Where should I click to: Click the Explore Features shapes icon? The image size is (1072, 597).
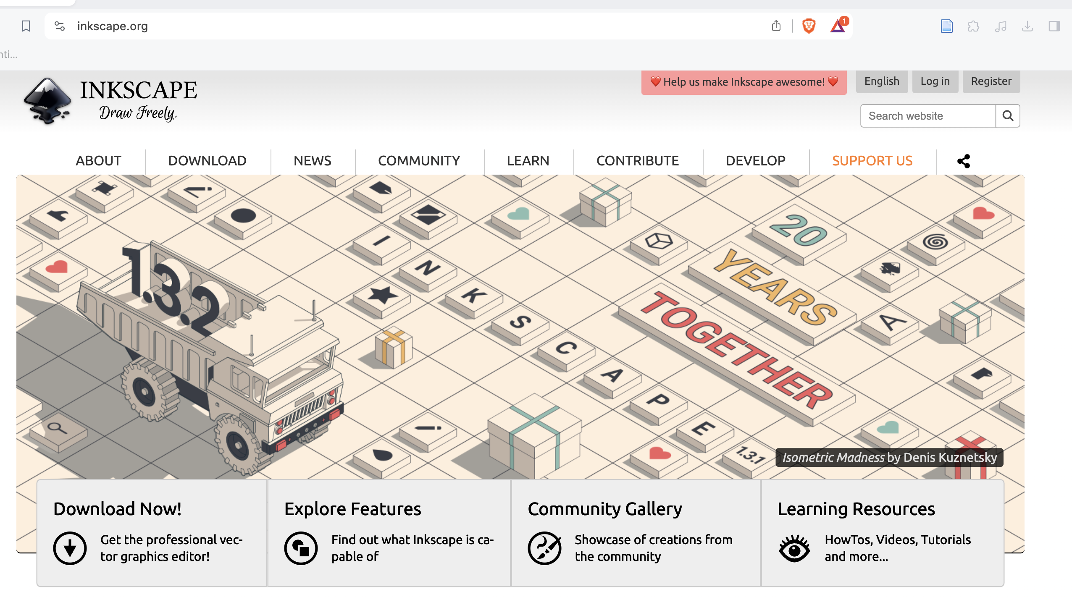click(x=301, y=548)
